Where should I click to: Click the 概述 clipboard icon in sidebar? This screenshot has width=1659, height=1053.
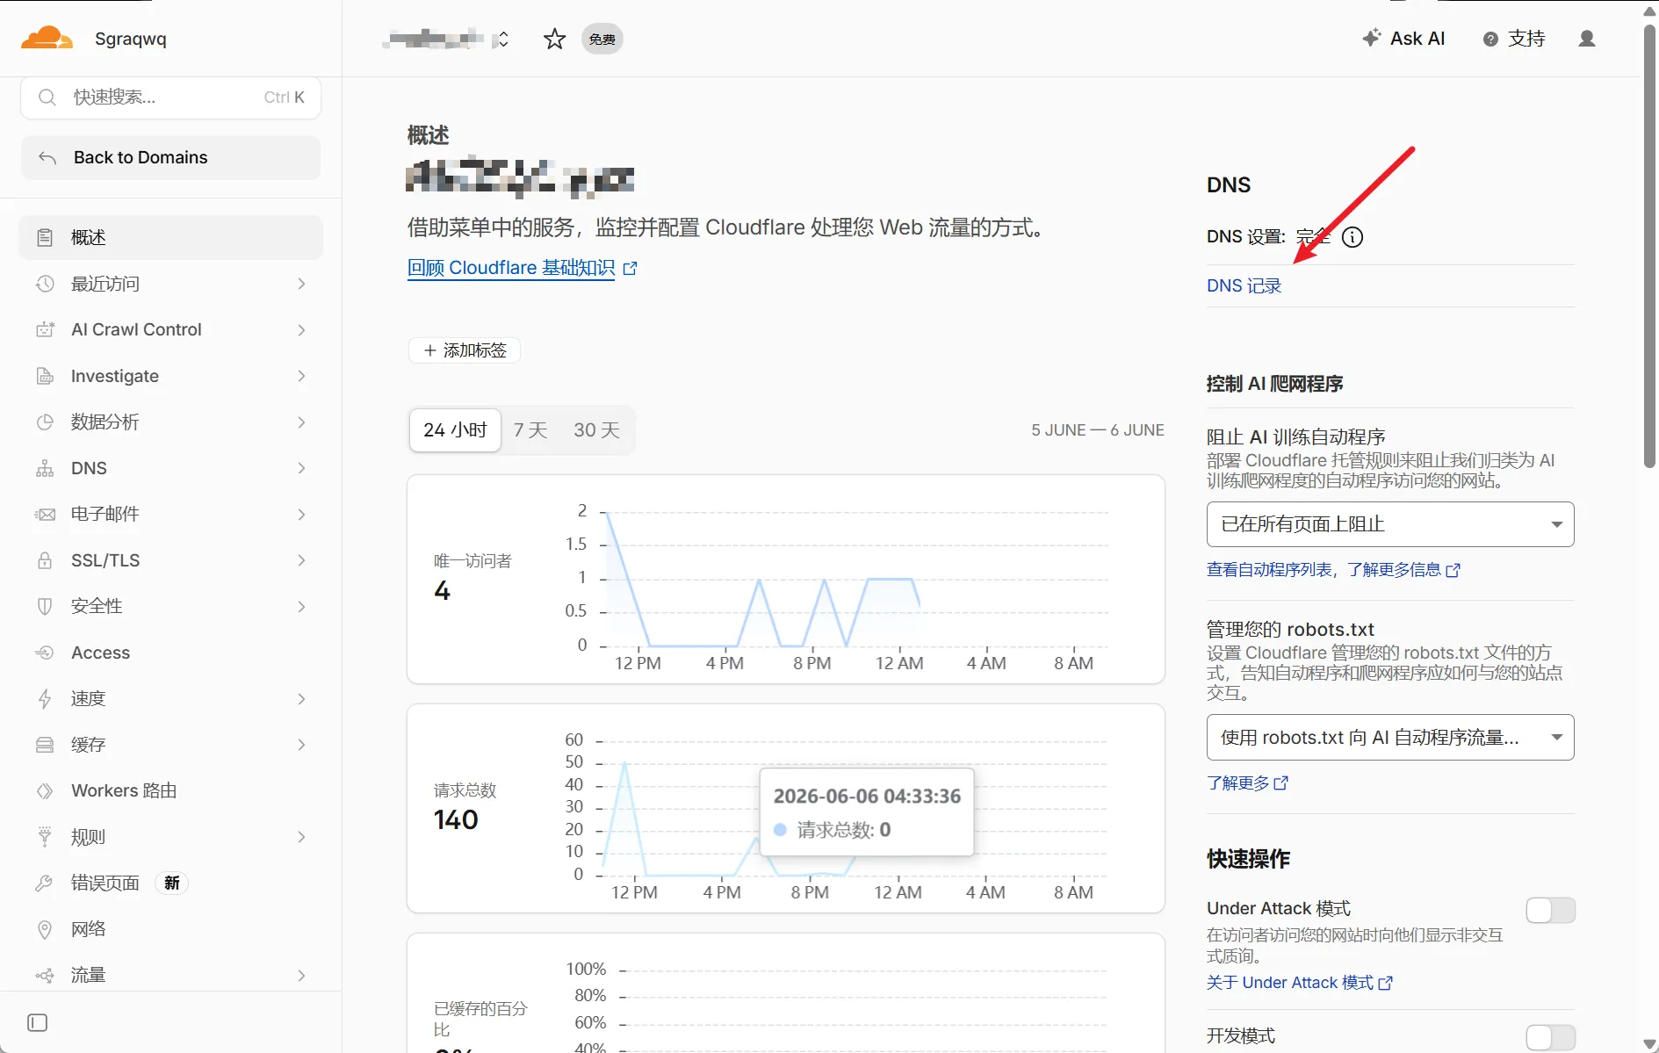point(45,237)
